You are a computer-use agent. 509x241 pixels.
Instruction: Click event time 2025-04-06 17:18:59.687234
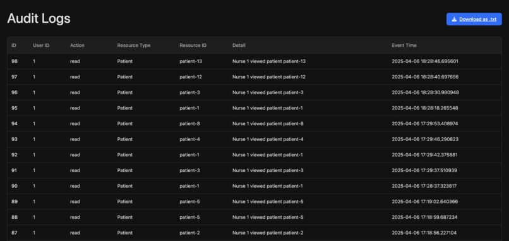pyautogui.click(x=424, y=217)
